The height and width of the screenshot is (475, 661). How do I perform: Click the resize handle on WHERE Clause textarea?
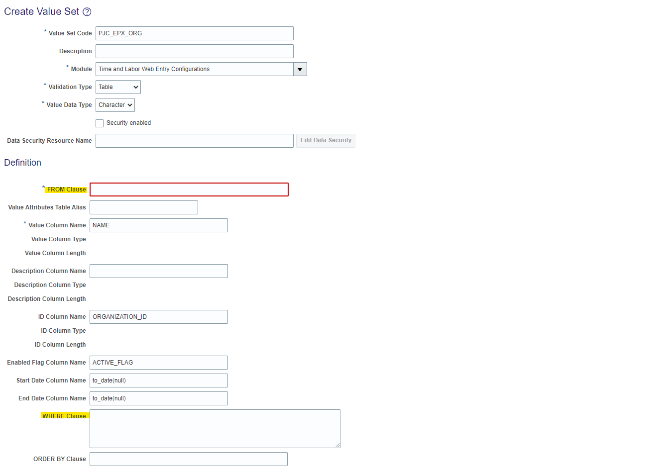coord(338,446)
